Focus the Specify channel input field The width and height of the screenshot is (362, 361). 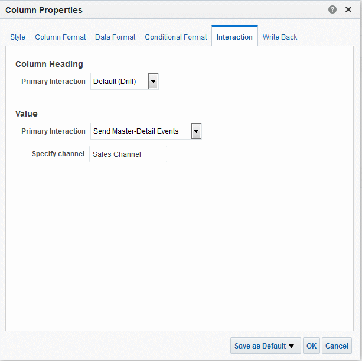click(128, 154)
